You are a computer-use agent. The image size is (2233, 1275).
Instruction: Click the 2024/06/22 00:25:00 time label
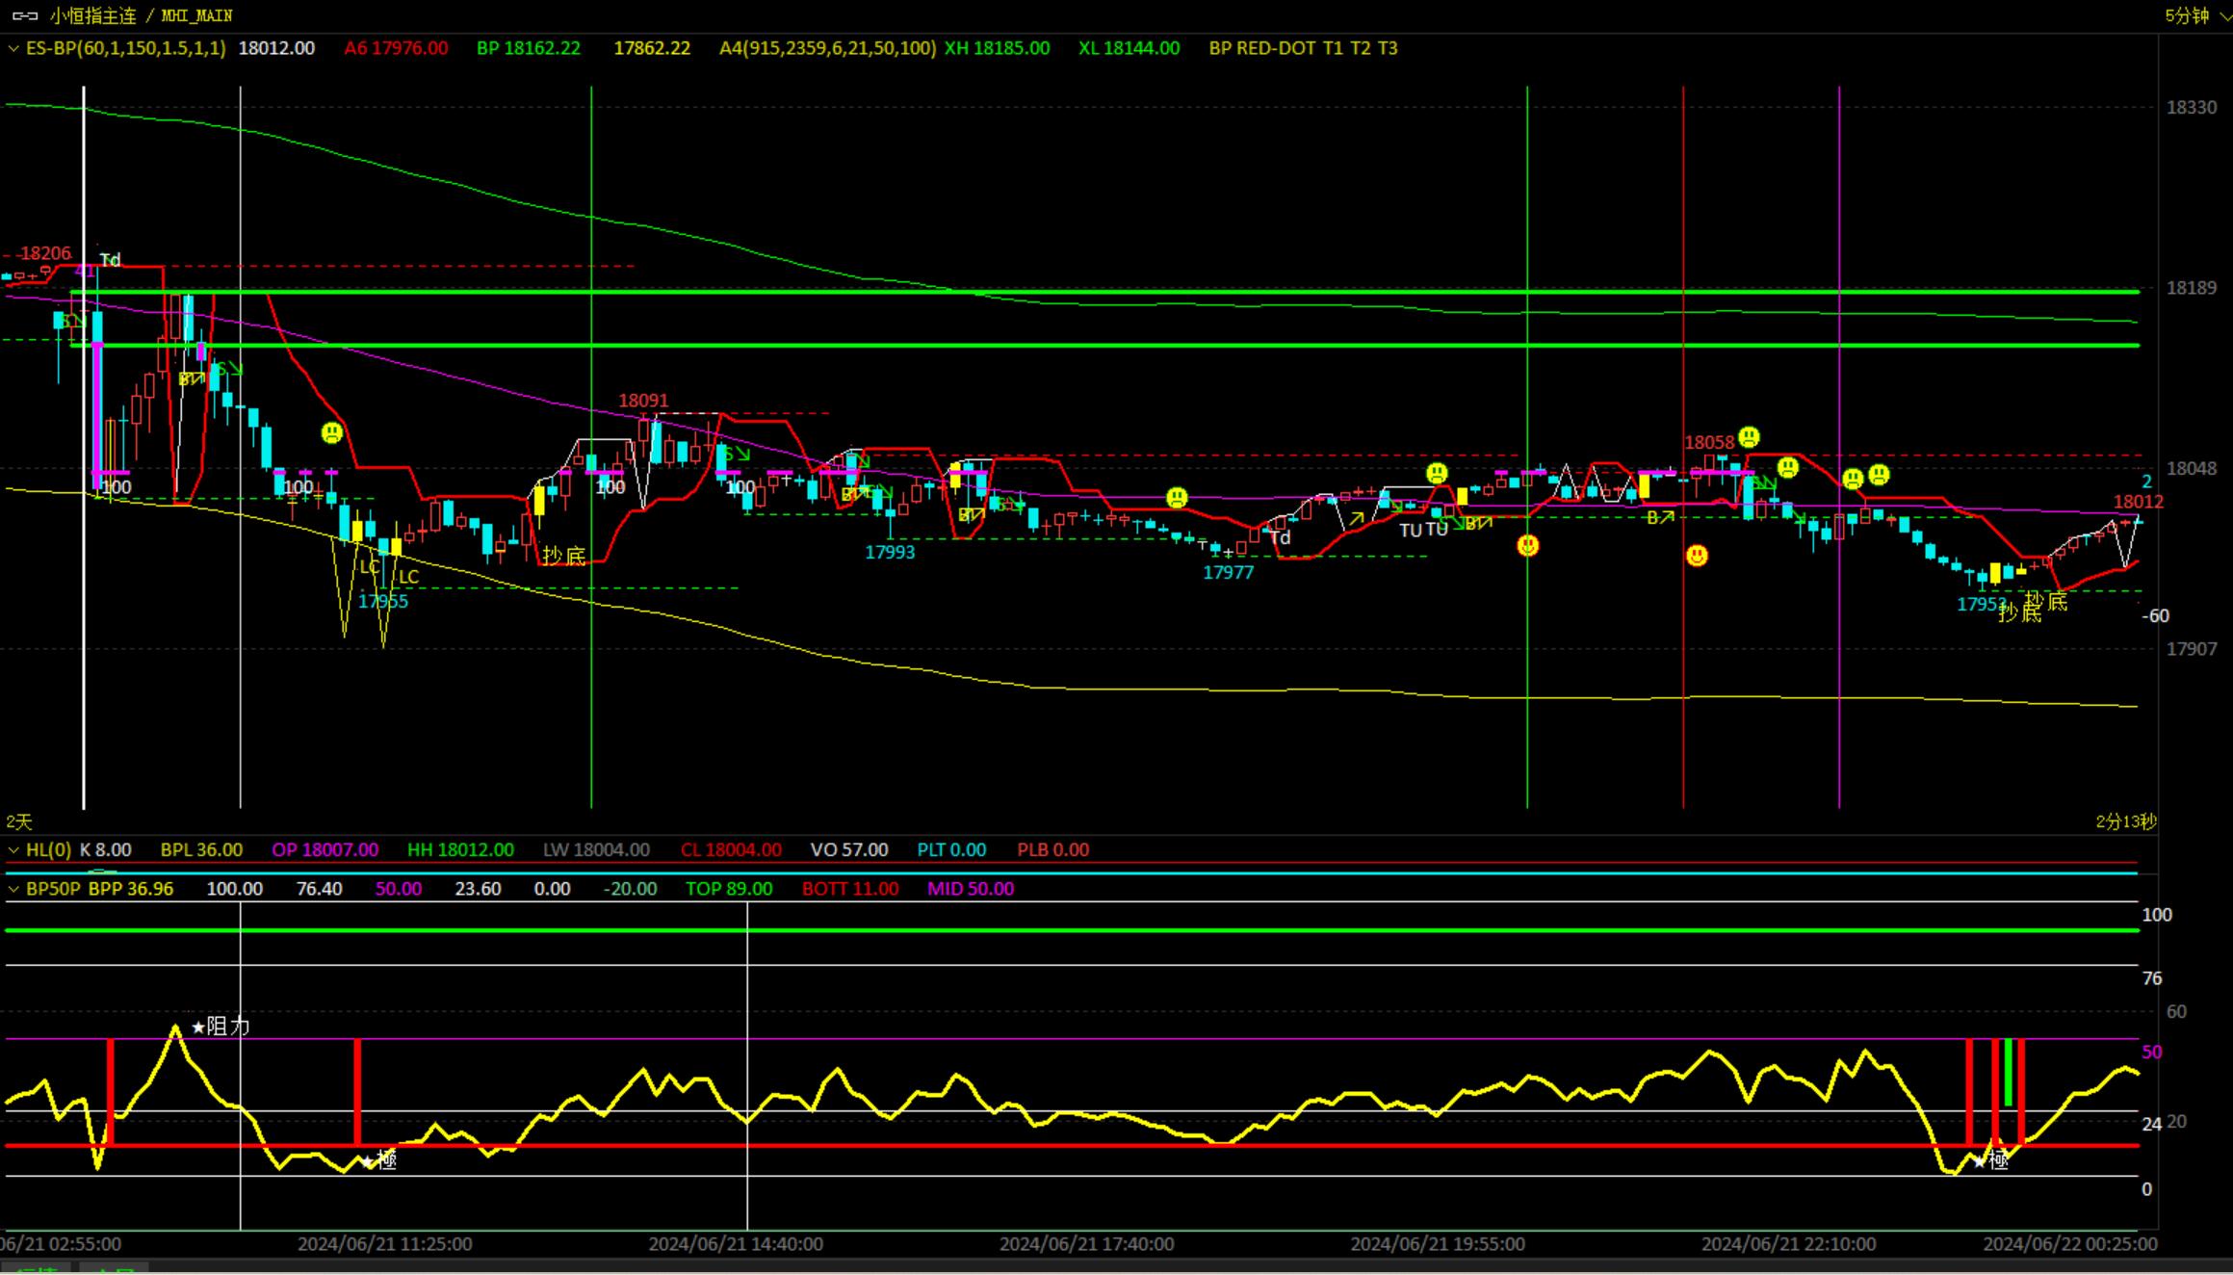2069,1244
